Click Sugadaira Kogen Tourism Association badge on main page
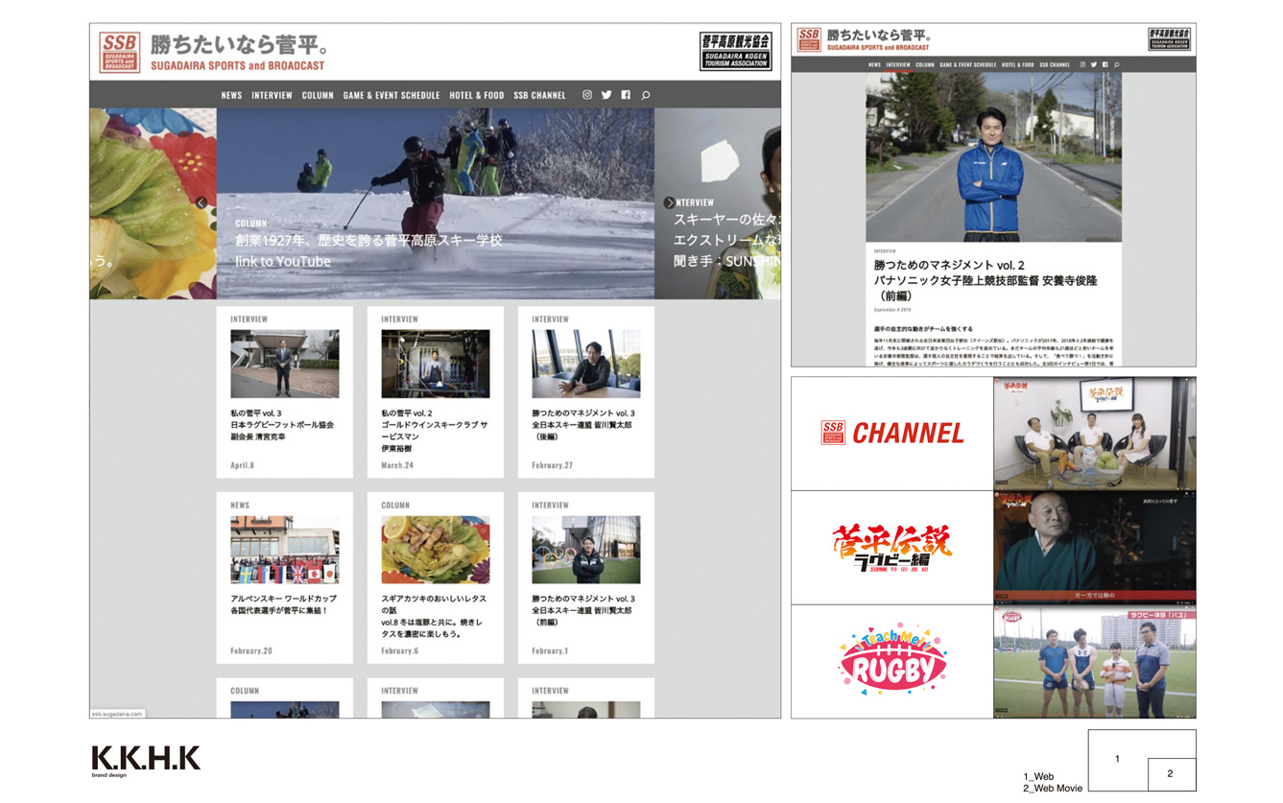 [736, 52]
